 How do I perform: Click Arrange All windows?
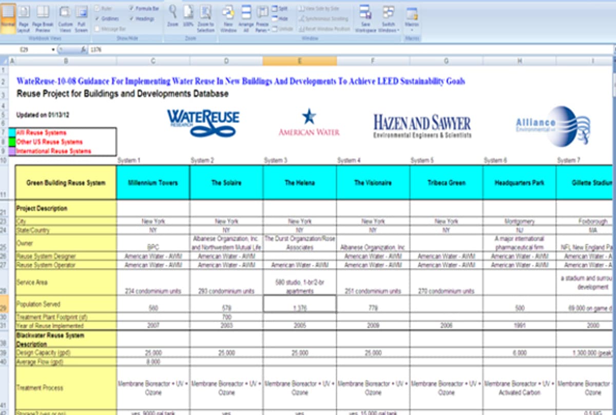(x=246, y=18)
